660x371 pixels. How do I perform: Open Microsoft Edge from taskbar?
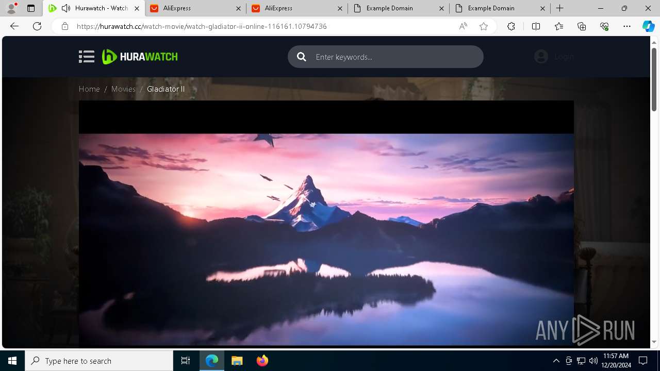(212, 361)
